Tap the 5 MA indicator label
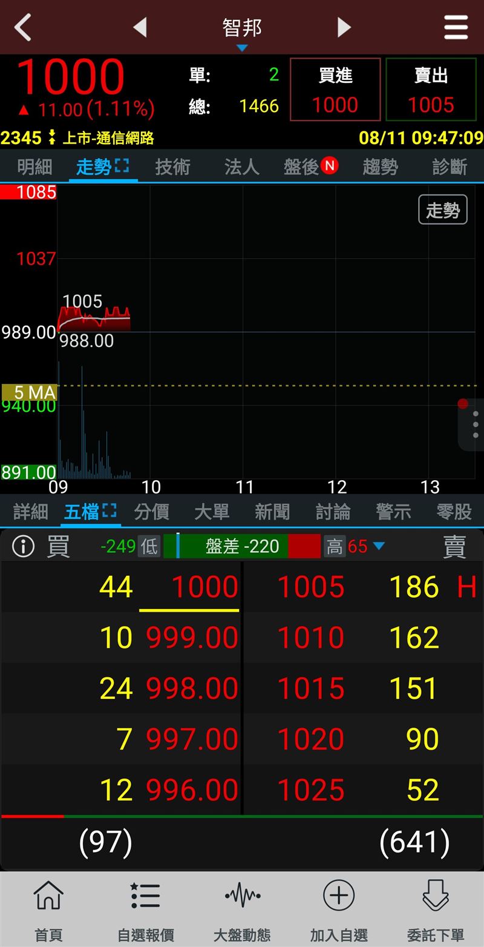Screen dimensions: 484x947 tap(30, 392)
